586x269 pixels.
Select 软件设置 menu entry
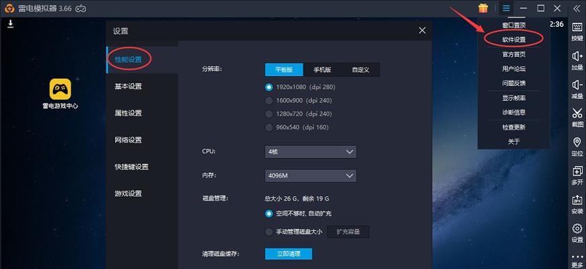pos(513,40)
